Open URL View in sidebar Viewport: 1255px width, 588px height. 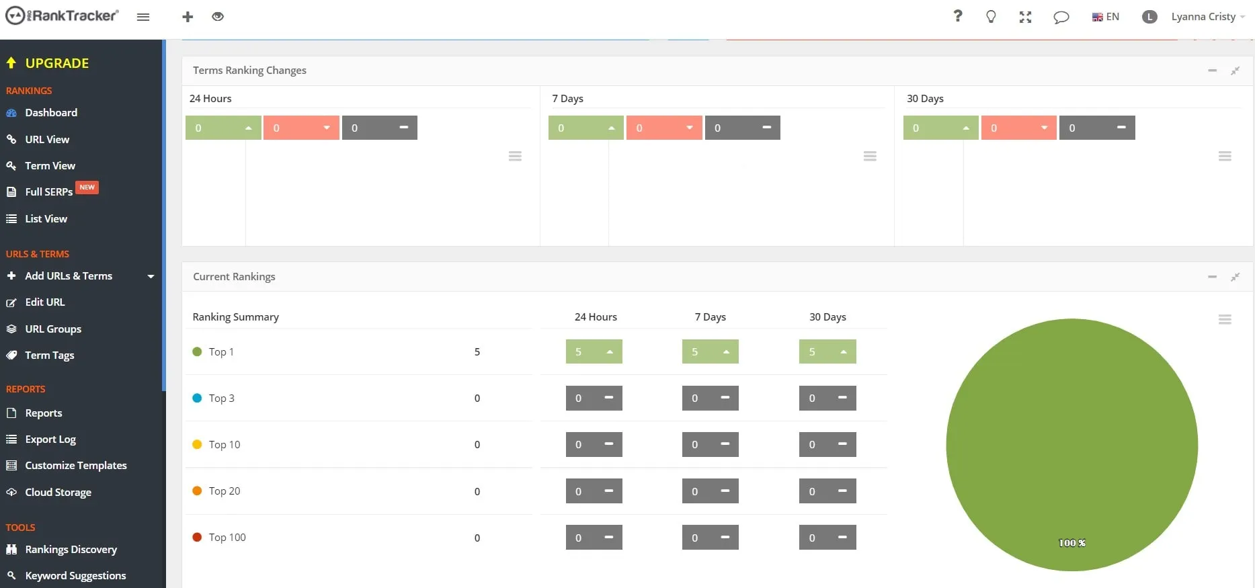(47, 140)
